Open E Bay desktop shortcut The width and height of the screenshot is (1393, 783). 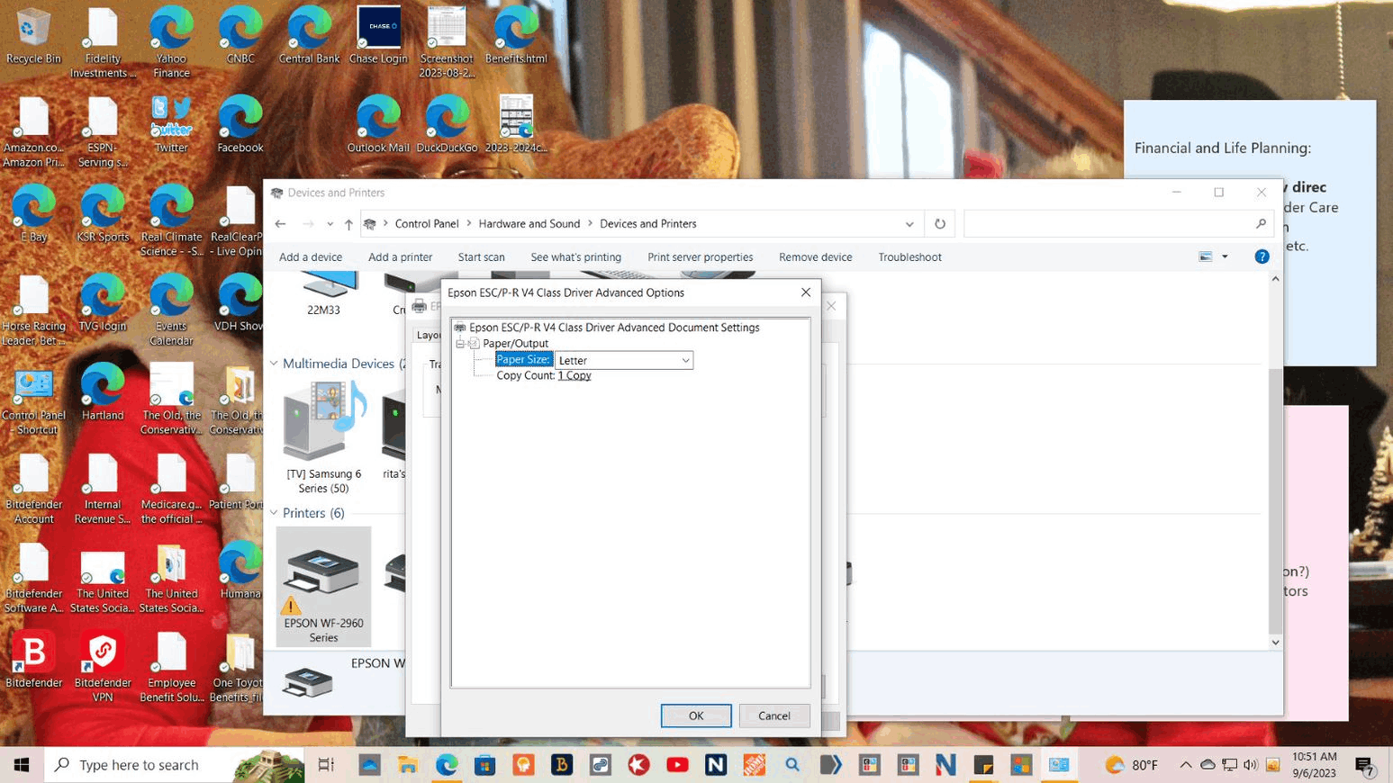coord(33,214)
